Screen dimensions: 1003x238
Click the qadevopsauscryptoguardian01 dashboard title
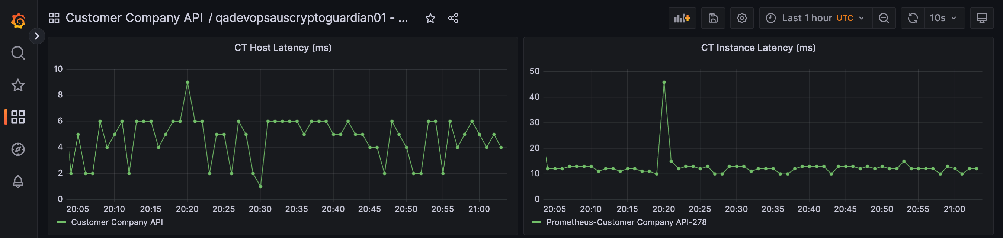312,18
